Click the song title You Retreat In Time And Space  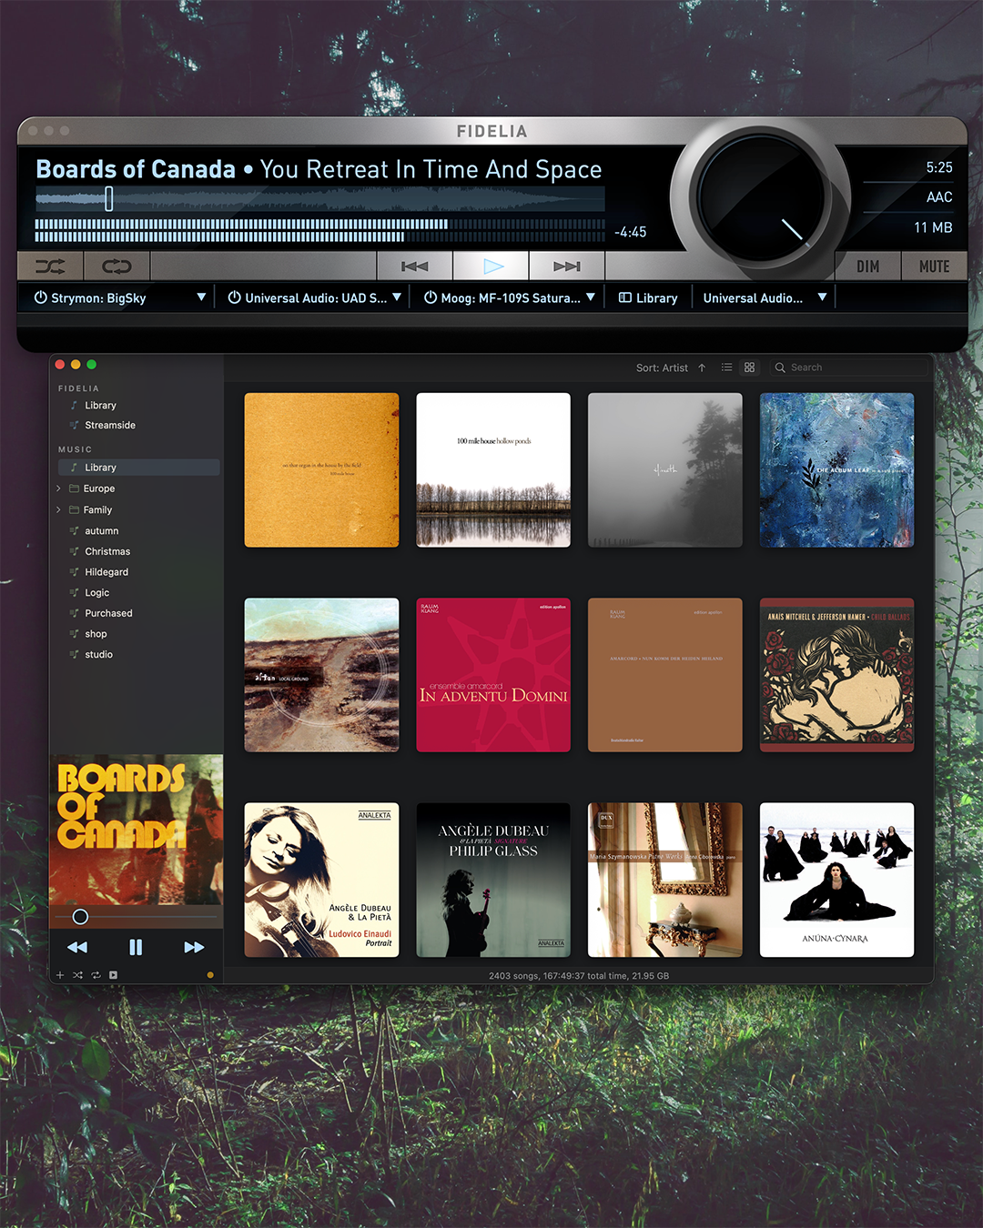point(431,169)
